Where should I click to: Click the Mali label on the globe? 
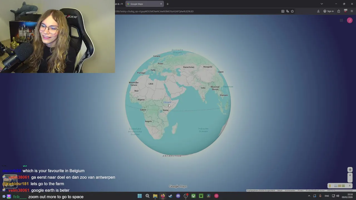pos(136,91)
